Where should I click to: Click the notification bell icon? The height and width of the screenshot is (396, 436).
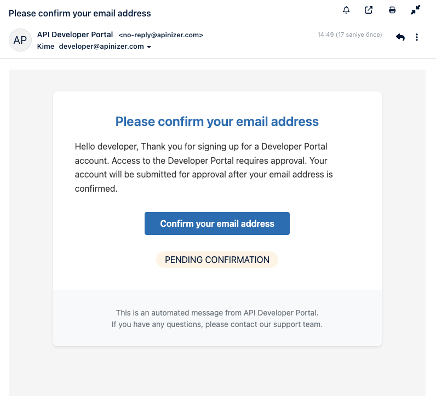pyautogui.click(x=346, y=10)
